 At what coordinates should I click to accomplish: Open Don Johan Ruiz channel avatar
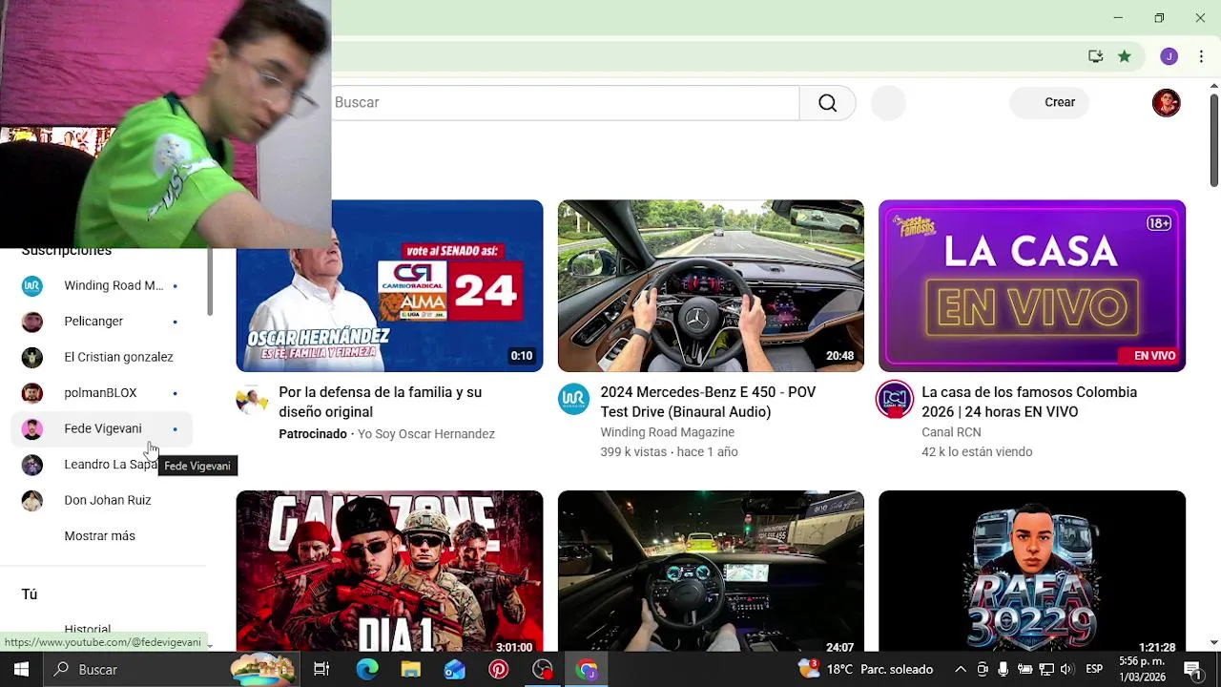click(32, 500)
